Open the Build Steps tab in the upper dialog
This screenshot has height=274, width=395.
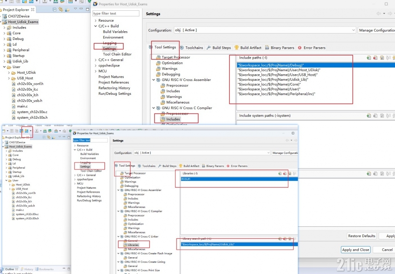218,48
